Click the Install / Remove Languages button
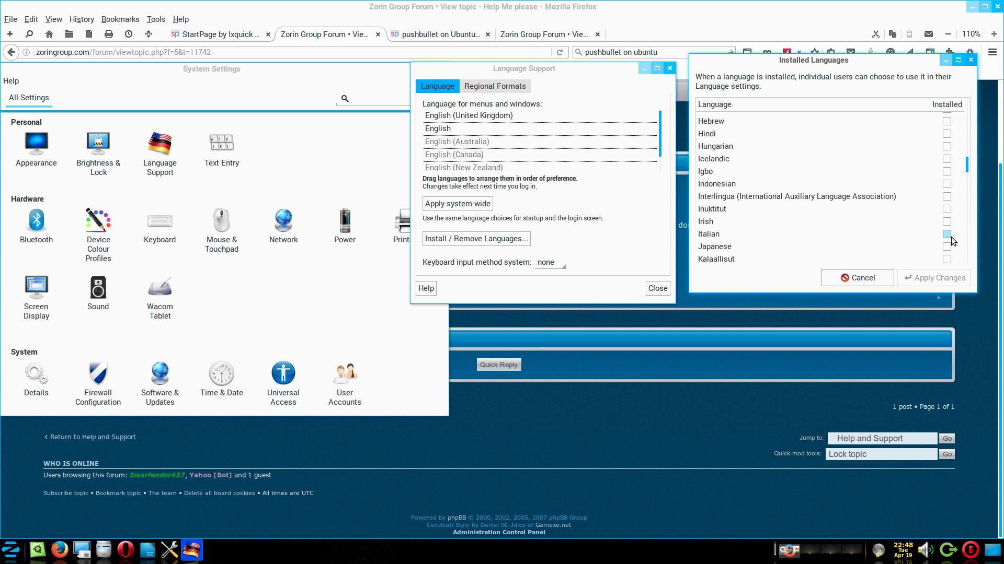Screen dimensions: 1004x564 click(x=476, y=239)
